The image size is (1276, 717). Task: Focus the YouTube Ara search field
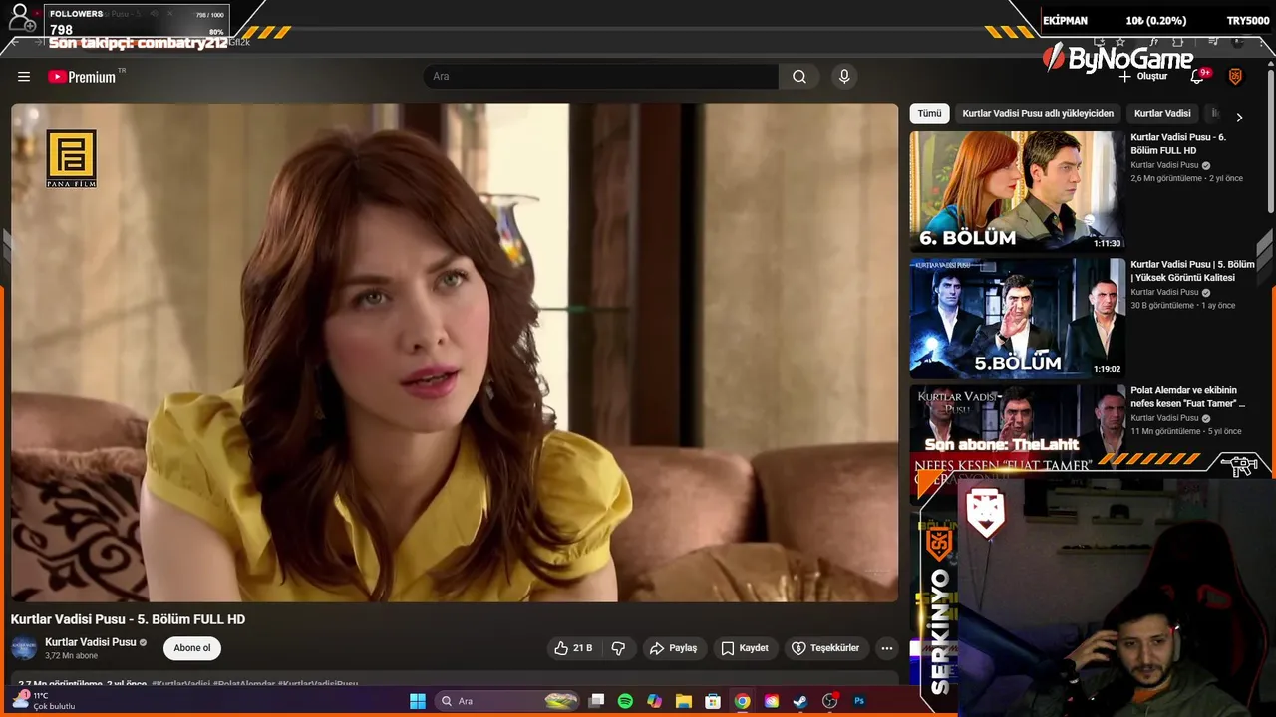point(601,77)
